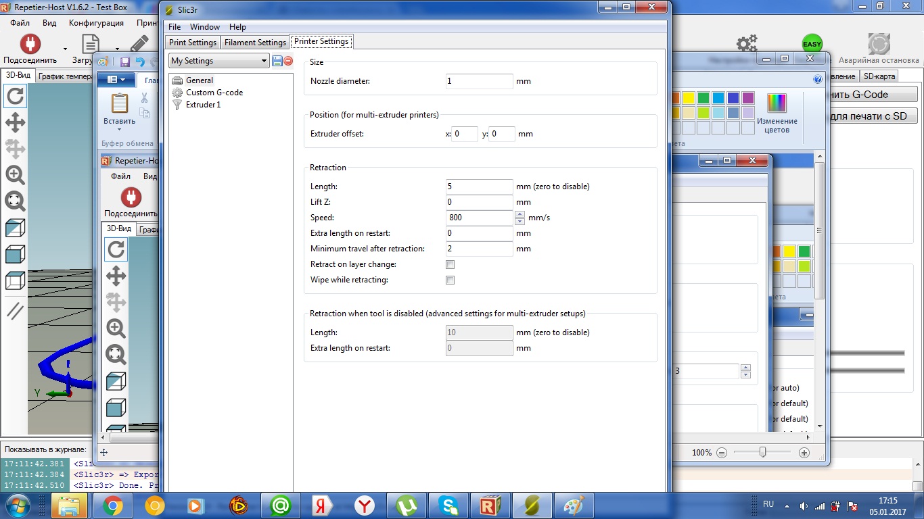This screenshot has width=924, height=519.
Task: Select Custom G-code in the settings tree
Action: [214, 93]
